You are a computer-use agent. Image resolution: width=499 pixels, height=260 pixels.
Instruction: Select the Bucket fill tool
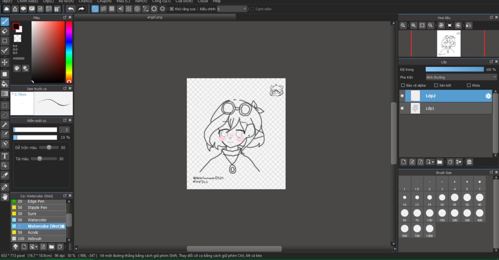tap(4, 84)
